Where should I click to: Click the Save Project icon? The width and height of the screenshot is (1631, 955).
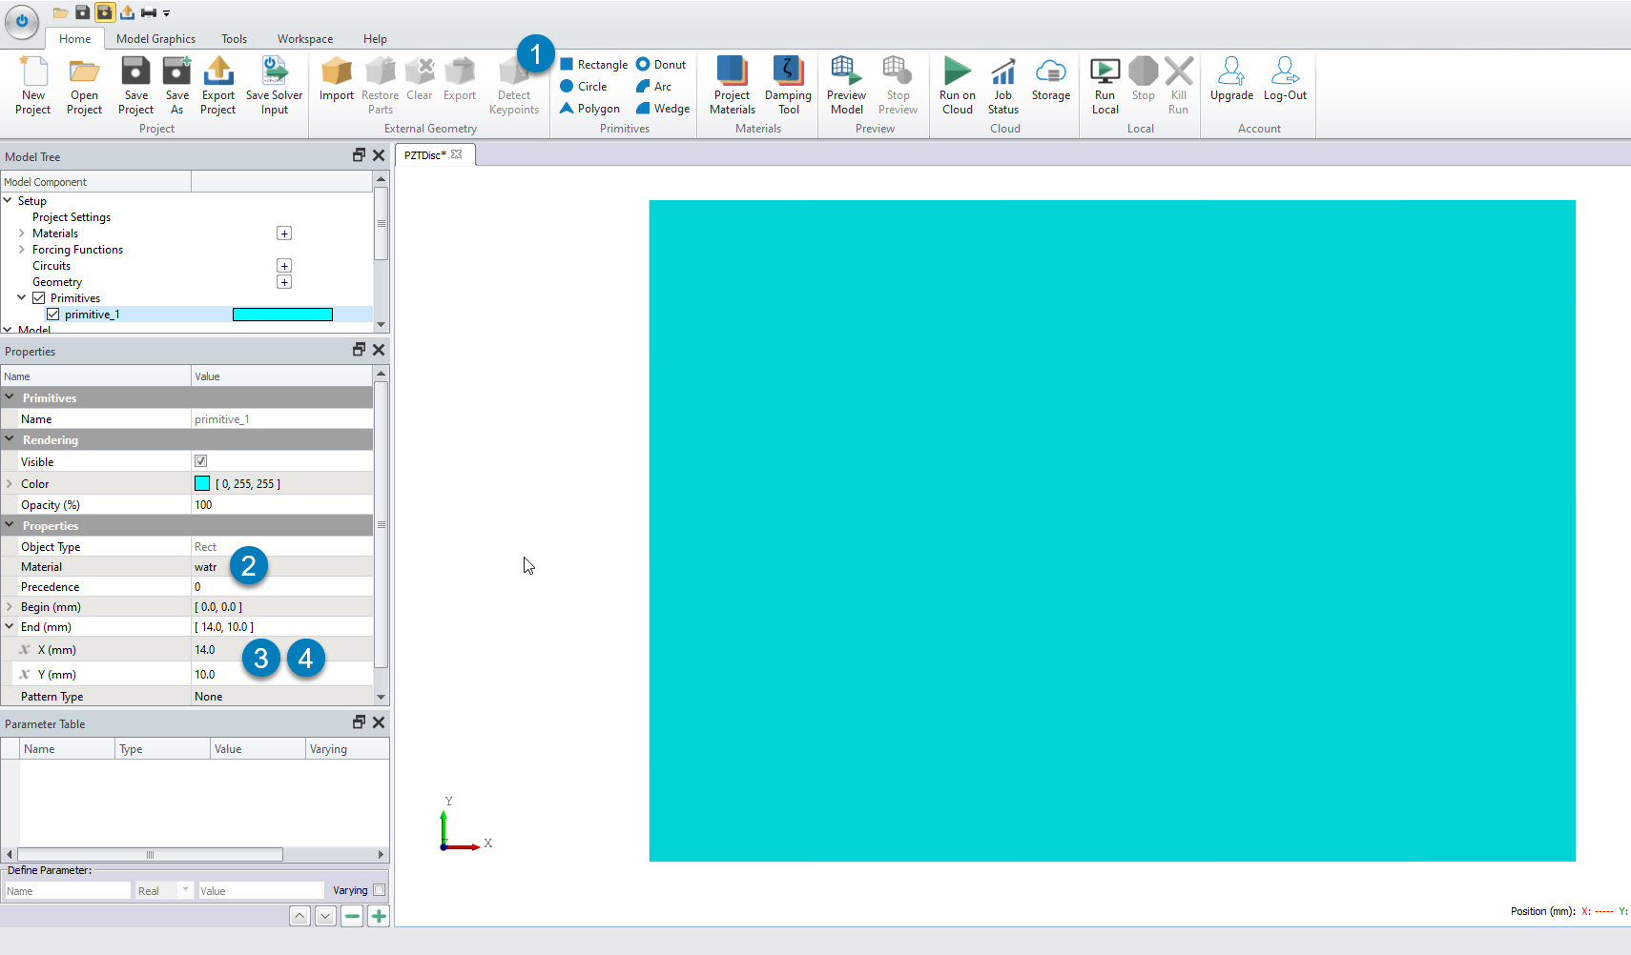(135, 86)
